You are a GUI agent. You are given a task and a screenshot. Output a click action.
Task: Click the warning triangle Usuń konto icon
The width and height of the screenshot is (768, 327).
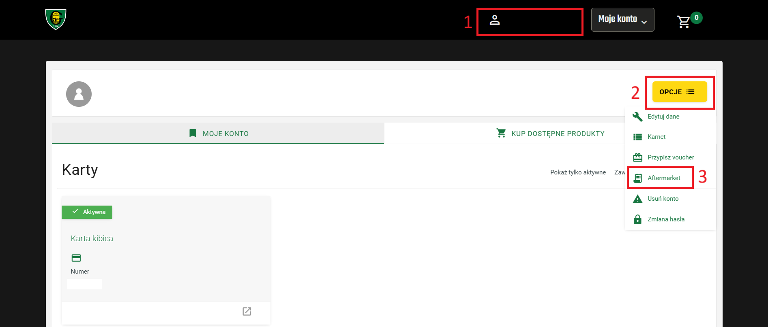pos(637,199)
